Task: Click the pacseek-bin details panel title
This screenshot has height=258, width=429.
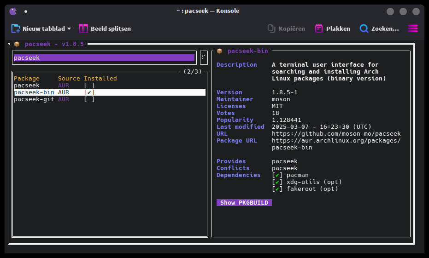Action: (x=247, y=51)
